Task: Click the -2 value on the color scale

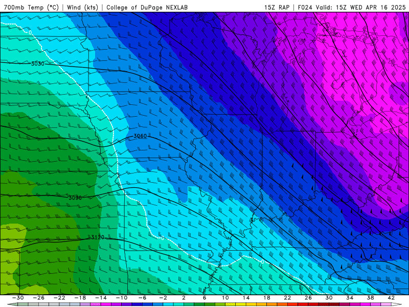Action: coord(163,298)
